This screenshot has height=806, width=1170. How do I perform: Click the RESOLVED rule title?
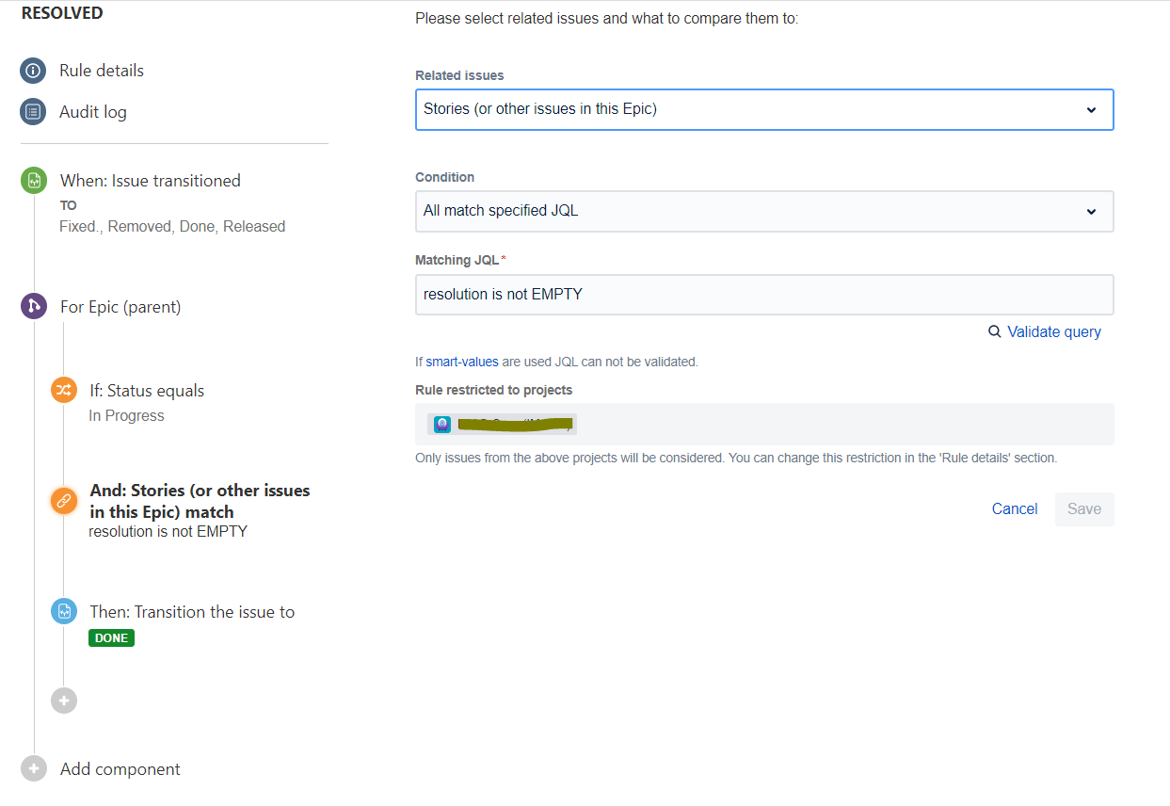pos(62,13)
